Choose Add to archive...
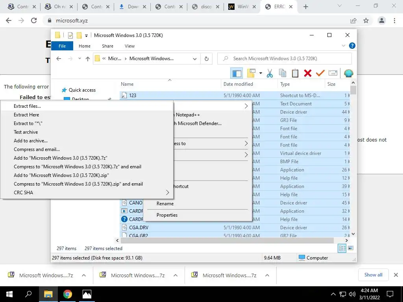 point(87,141)
